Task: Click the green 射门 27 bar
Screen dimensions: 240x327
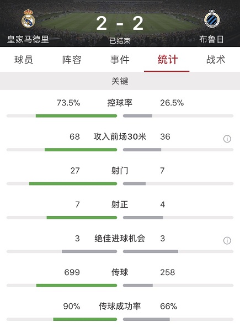Action: click(x=73, y=183)
